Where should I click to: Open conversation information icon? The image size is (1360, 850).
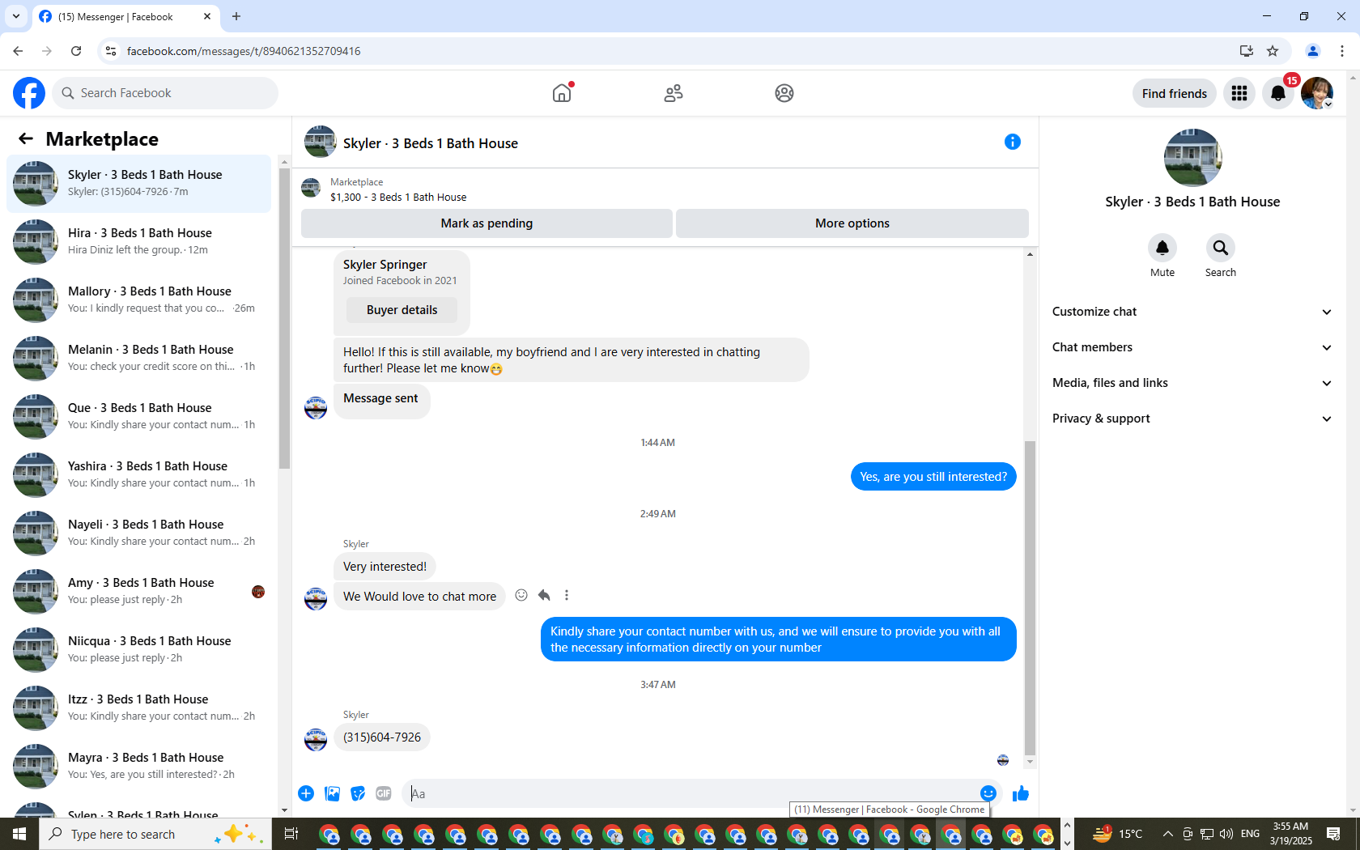1013,142
